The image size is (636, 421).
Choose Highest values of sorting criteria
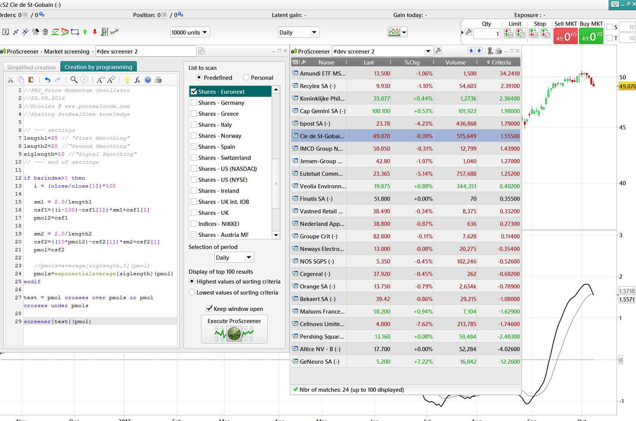192,281
